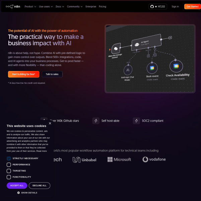The height and width of the screenshot is (201, 201).
Task: Click the n8n logo in header
Action: 13,6
